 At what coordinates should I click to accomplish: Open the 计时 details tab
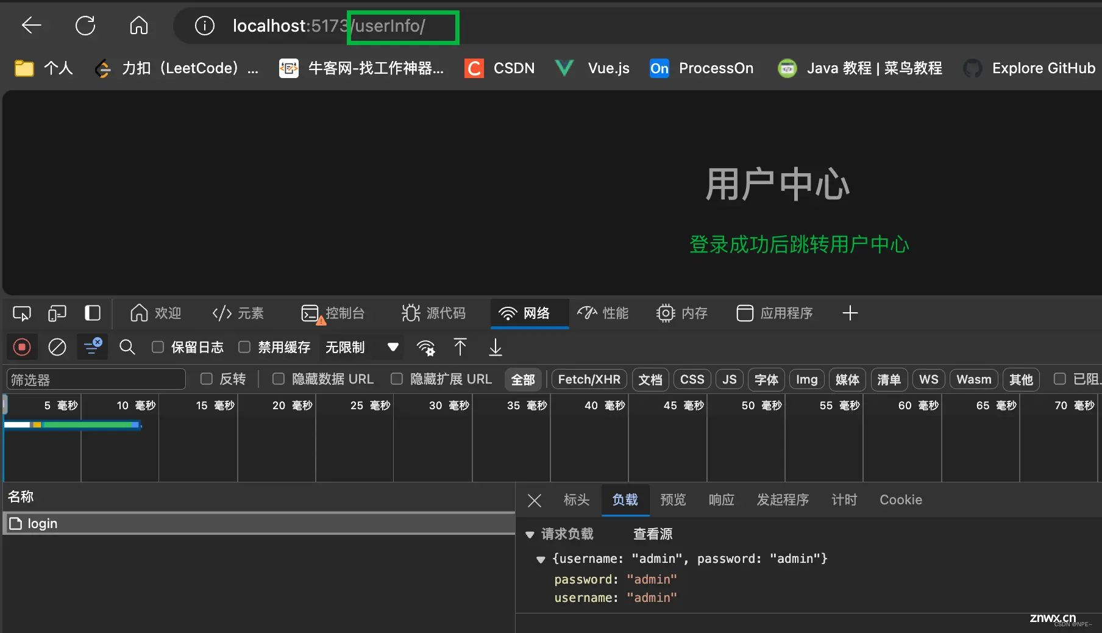click(845, 500)
